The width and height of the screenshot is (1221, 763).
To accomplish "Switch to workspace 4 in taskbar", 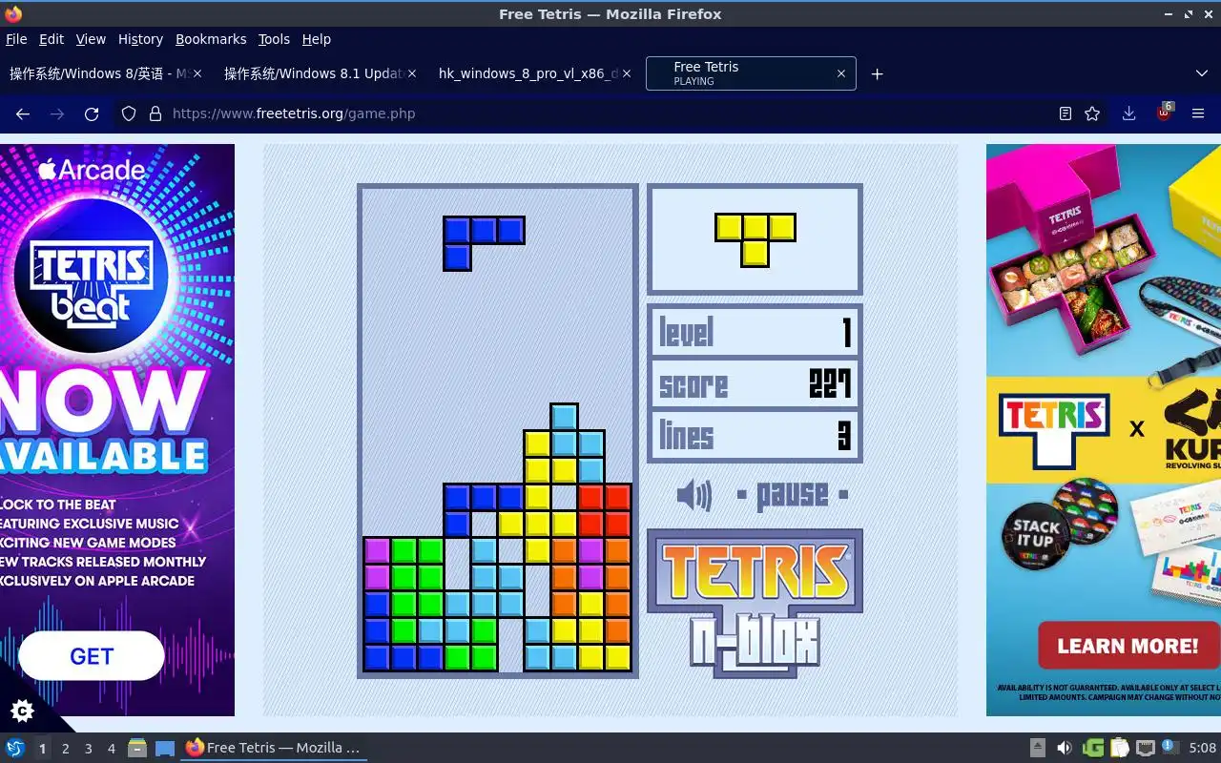I will [x=111, y=749].
